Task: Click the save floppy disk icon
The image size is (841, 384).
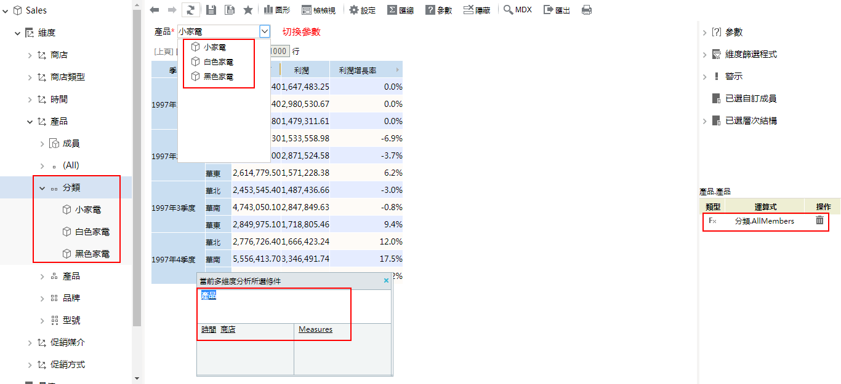Action: coord(211,10)
